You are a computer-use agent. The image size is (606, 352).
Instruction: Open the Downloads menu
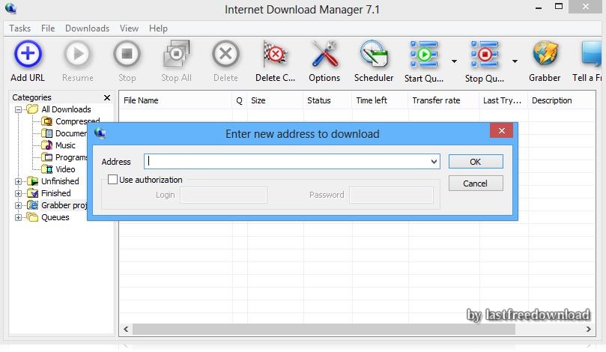(x=88, y=28)
